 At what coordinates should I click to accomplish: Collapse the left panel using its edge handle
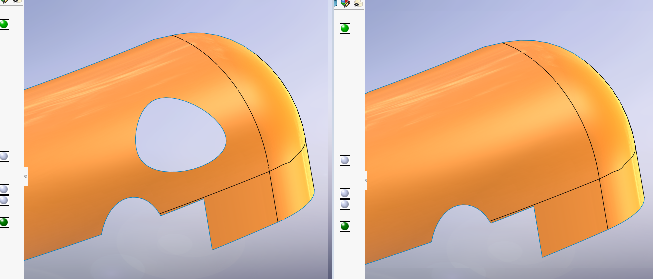click(26, 176)
